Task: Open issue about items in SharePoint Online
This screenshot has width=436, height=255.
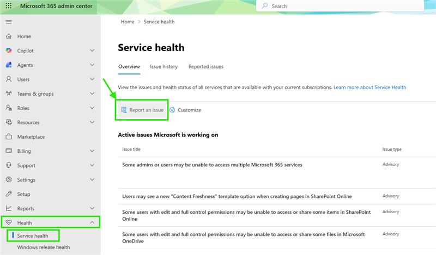Action: click(x=246, y=215)
